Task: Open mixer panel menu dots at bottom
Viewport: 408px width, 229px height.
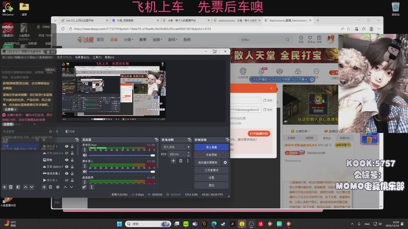Action: pyautogui.click(x=91, y=187)
